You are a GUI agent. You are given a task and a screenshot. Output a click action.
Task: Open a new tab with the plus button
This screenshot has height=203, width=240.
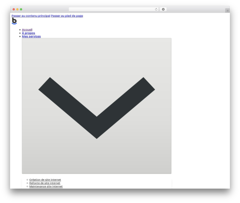click(228, 11)
